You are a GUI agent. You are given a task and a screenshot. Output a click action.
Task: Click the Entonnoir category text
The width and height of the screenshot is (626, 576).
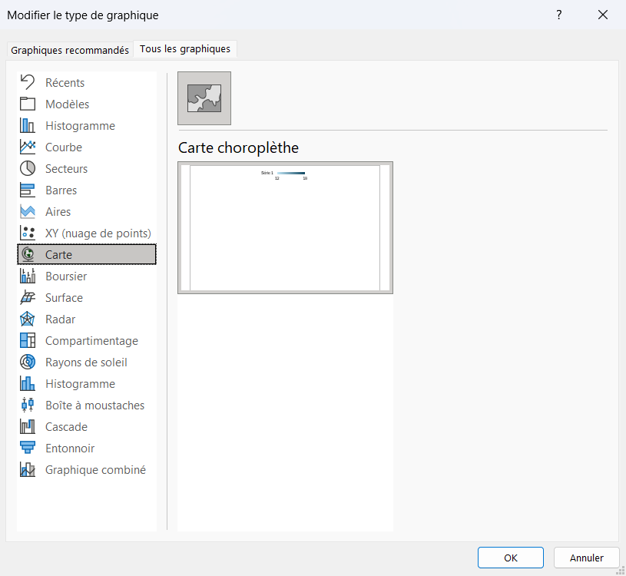click(x=70, y=449)
